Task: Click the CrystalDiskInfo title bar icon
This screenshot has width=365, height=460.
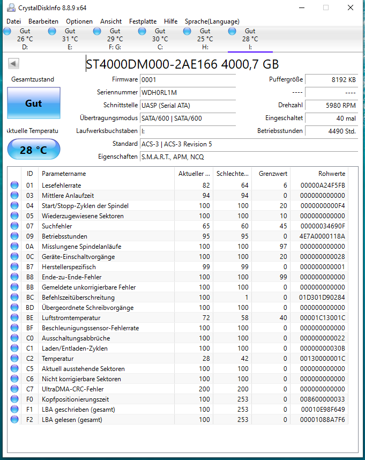Action: click(x=11, y=8)
